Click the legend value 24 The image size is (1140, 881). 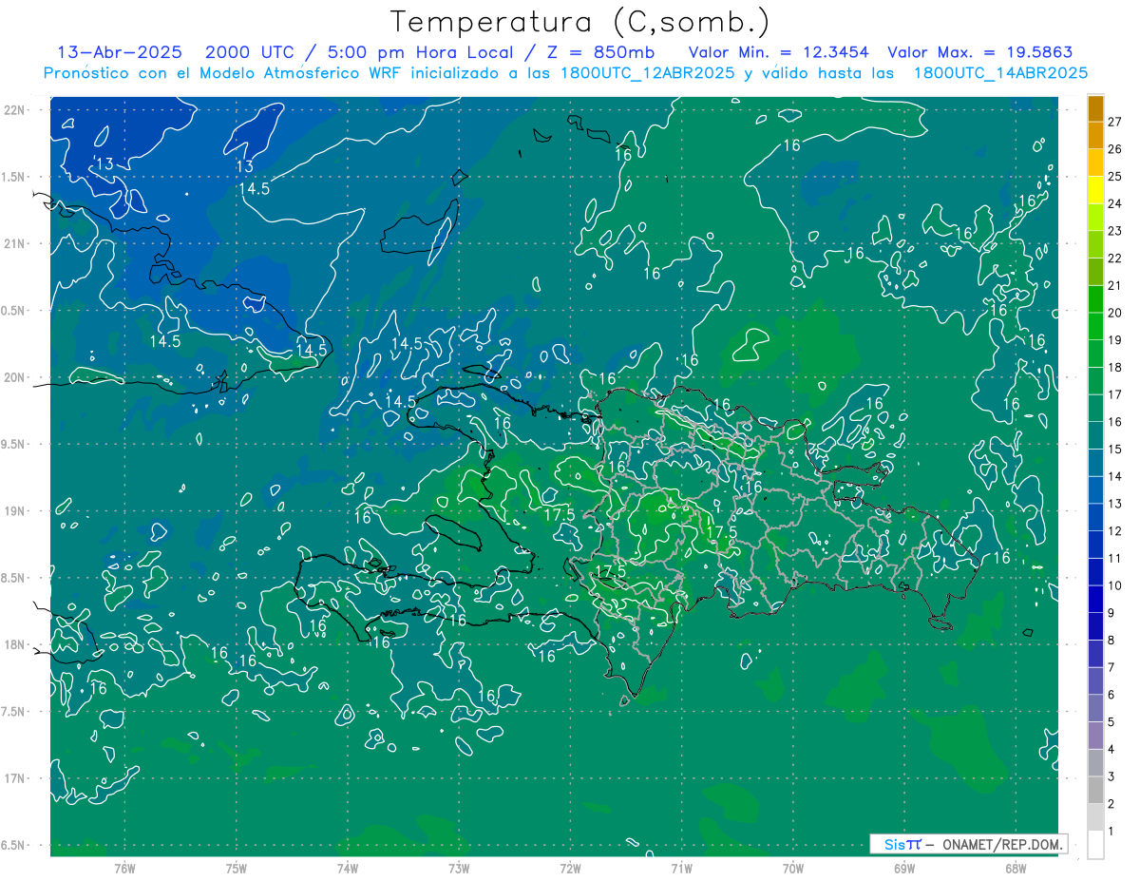point(1115,203)
